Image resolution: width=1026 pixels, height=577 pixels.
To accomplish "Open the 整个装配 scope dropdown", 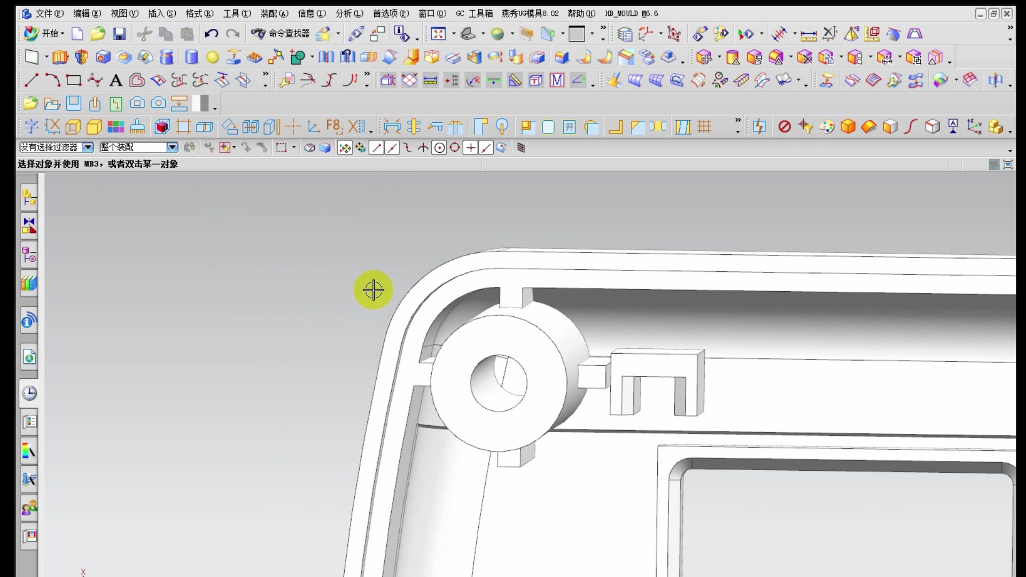I will tap(172, 147).
